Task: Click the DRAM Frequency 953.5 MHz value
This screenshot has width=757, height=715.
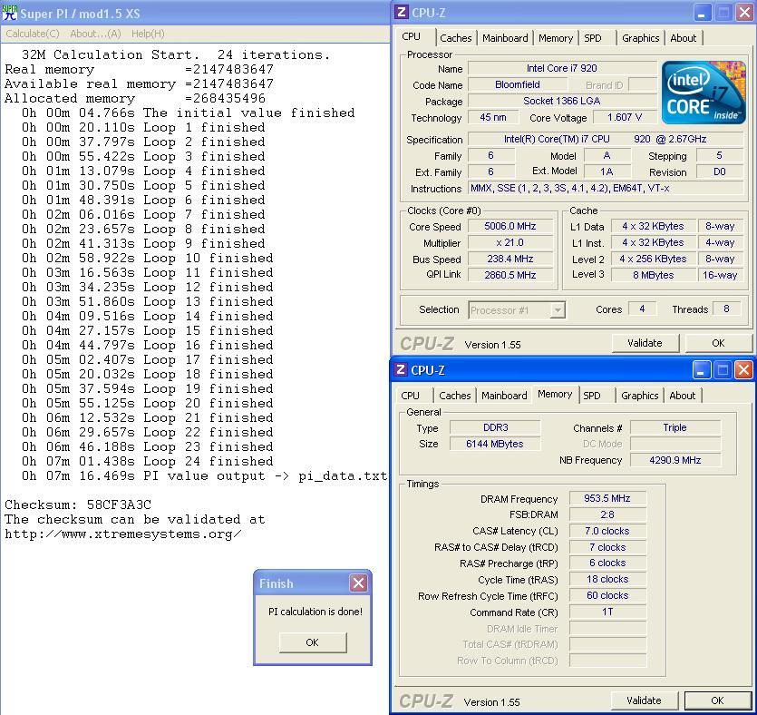Action: (x=607, y=498)
